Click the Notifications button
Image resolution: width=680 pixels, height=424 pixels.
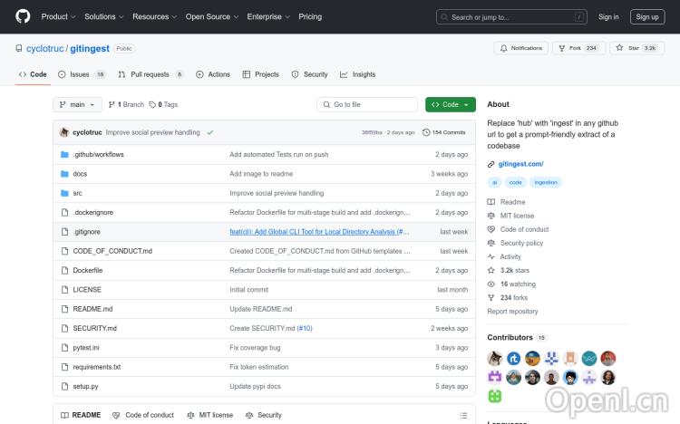[x=520, y=48]
